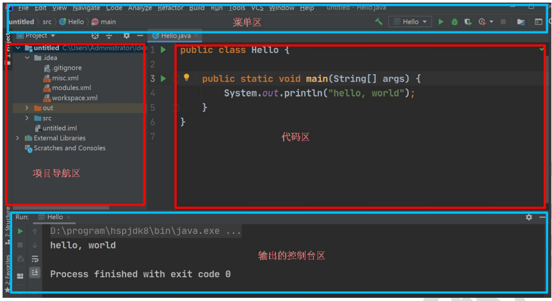The image size is (552, 301).
Task: Open the Structure tool window tab
Action: [8, 225]
